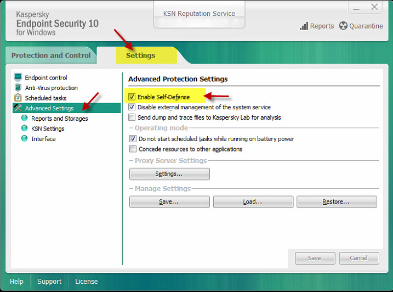393x292 pixels.
Task: Click the Restore... settings button
Action: click(337, 202)
